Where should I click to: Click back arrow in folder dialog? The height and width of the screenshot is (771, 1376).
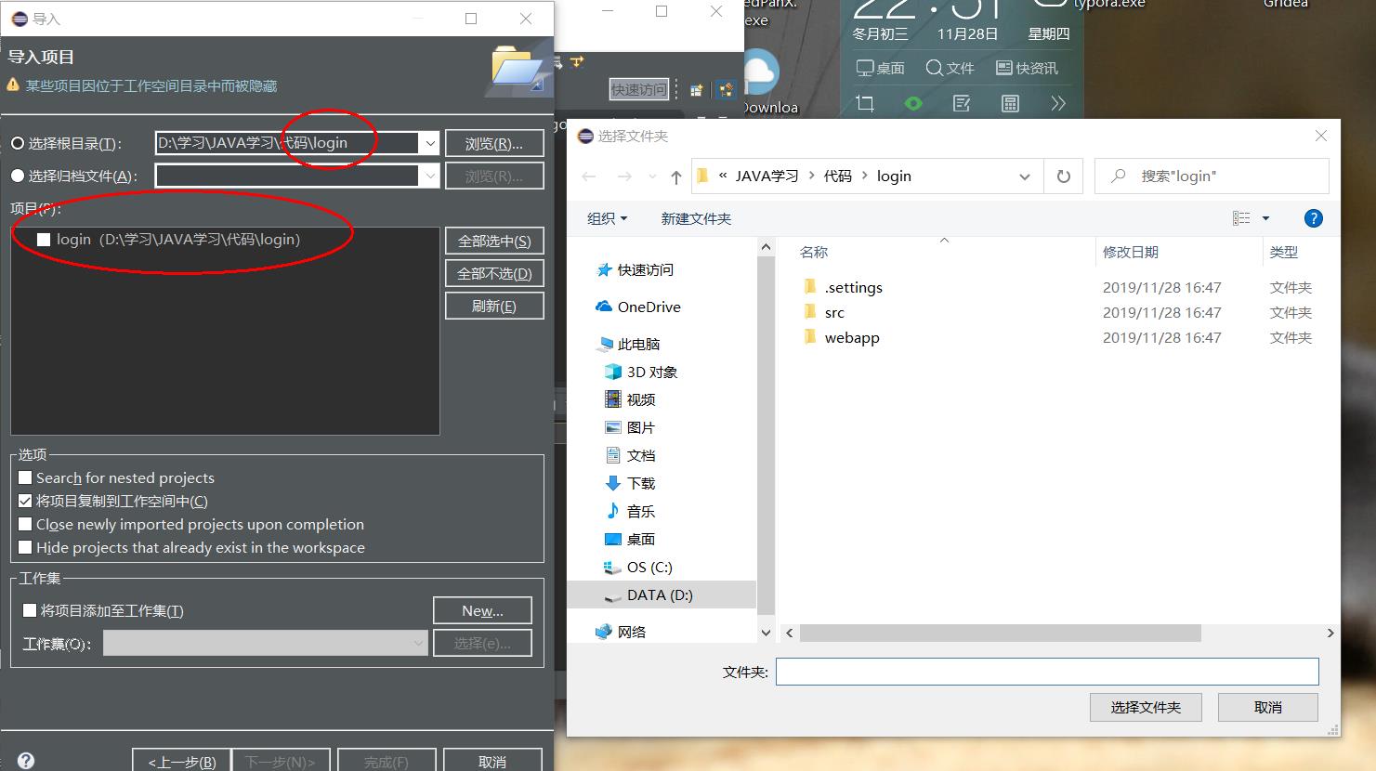(589, 176)
